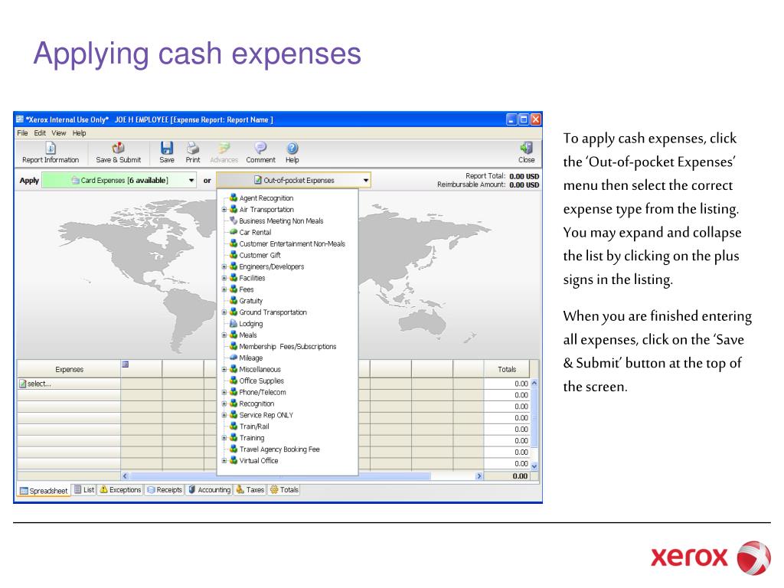Select Membership Fees/Subscriptions expense type

[x=288, y=347]
